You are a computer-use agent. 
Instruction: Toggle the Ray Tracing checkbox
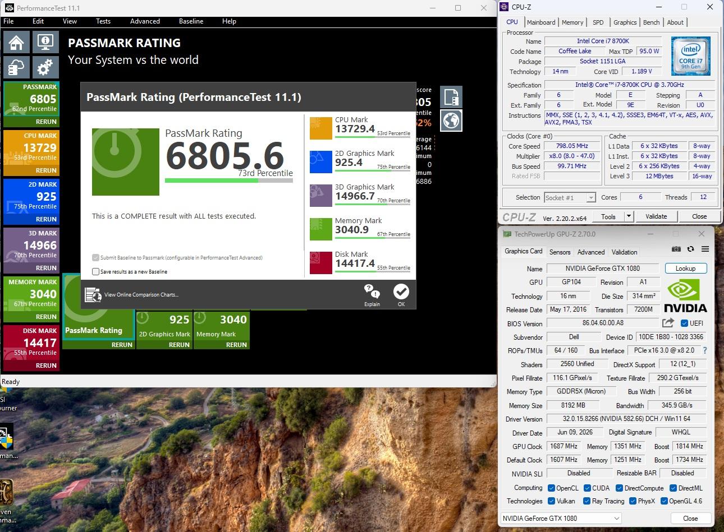[x=587, y=501]
